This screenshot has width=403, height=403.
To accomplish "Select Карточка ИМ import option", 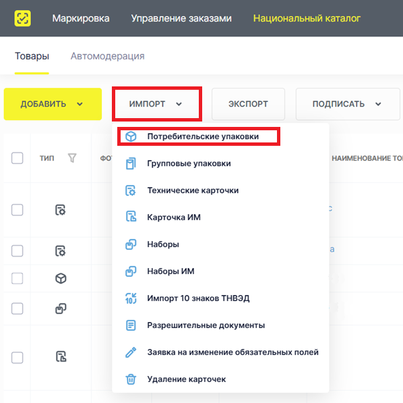I will click(220, 217).
